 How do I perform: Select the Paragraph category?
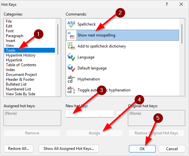point(15,36)
